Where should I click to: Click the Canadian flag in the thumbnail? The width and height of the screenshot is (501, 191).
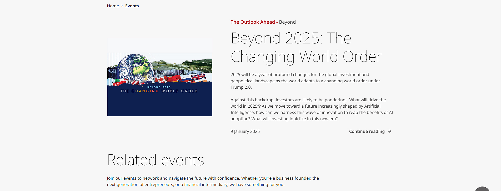click(161, 80)
